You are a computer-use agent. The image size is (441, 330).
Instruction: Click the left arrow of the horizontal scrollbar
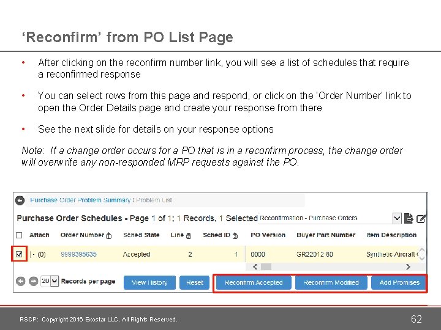tap(255, 266)
